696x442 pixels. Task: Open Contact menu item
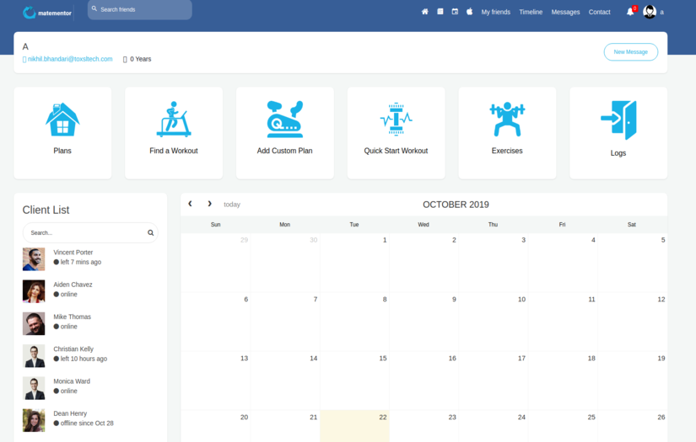coord(599,12)
